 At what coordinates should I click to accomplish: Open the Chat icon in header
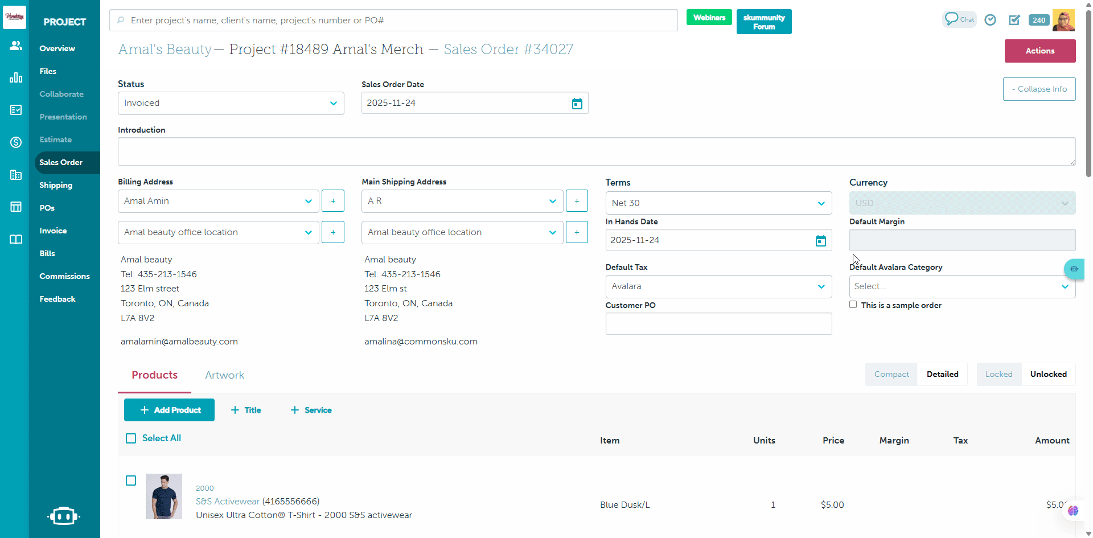click(959, 19)
